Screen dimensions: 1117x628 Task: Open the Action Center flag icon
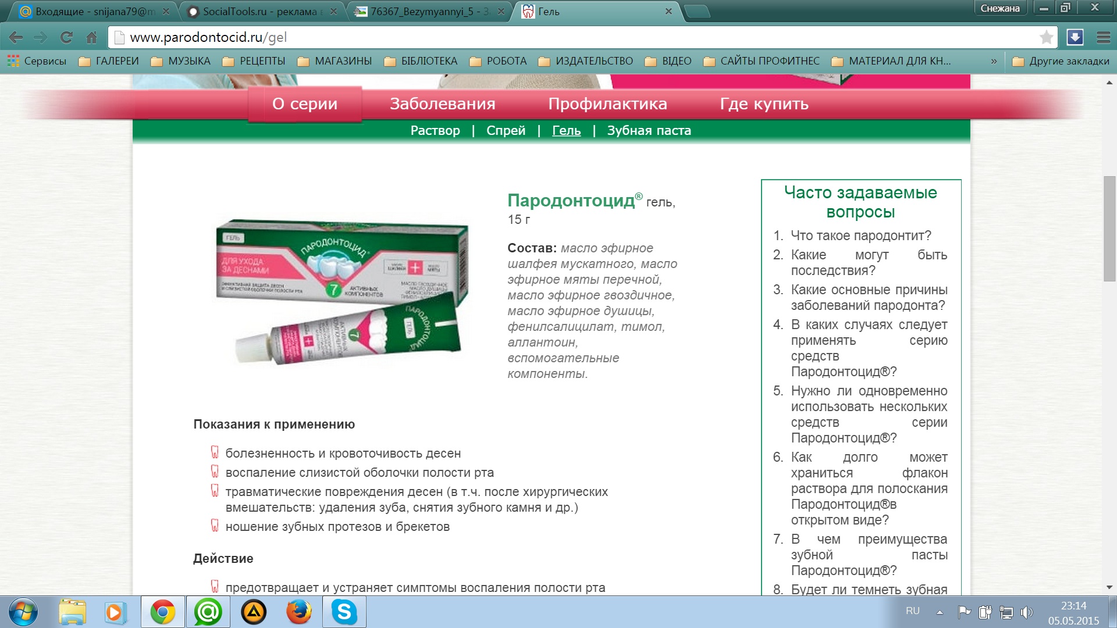964,612
